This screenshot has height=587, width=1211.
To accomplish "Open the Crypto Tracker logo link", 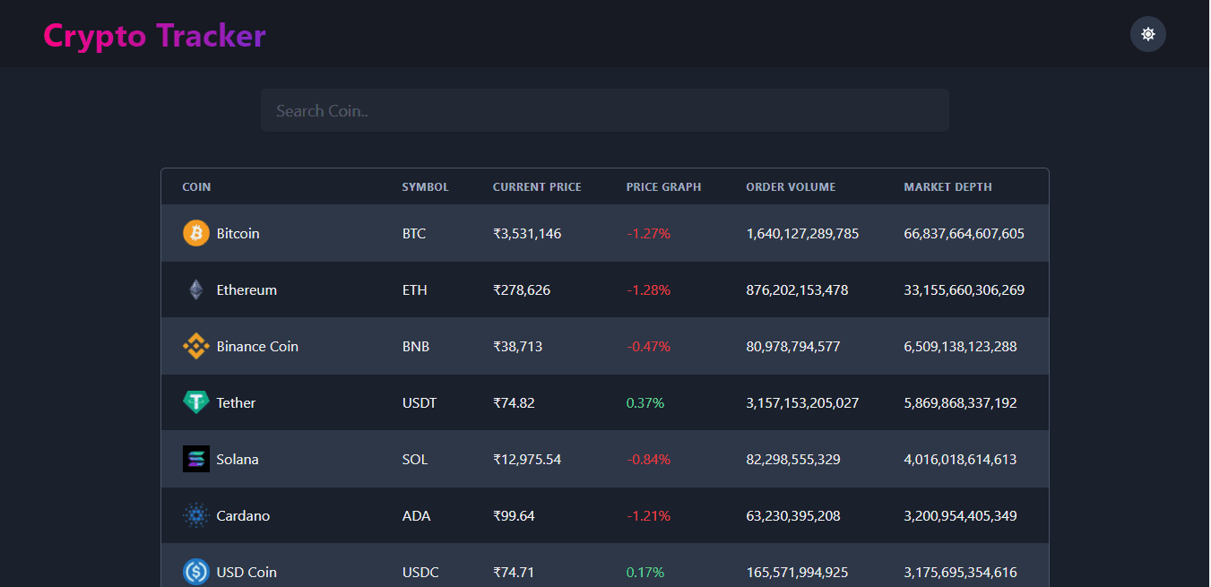I will [x=154, y=36].
